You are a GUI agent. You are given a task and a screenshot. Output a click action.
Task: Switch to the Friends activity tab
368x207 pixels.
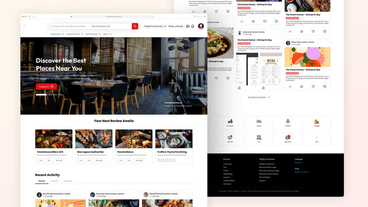tap(55, 181)
